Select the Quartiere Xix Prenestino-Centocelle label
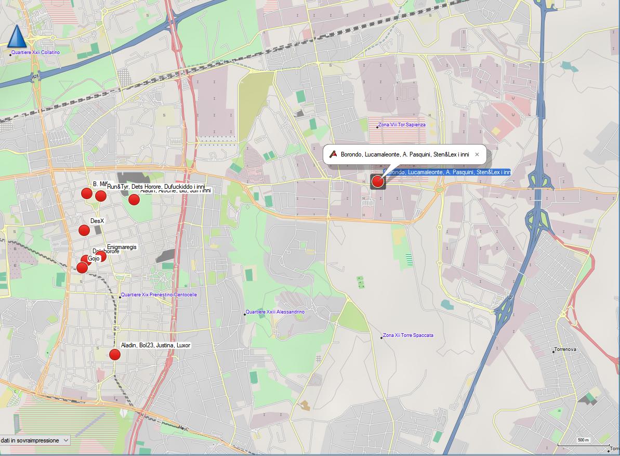The image size is (620, 456). (159, 295)
